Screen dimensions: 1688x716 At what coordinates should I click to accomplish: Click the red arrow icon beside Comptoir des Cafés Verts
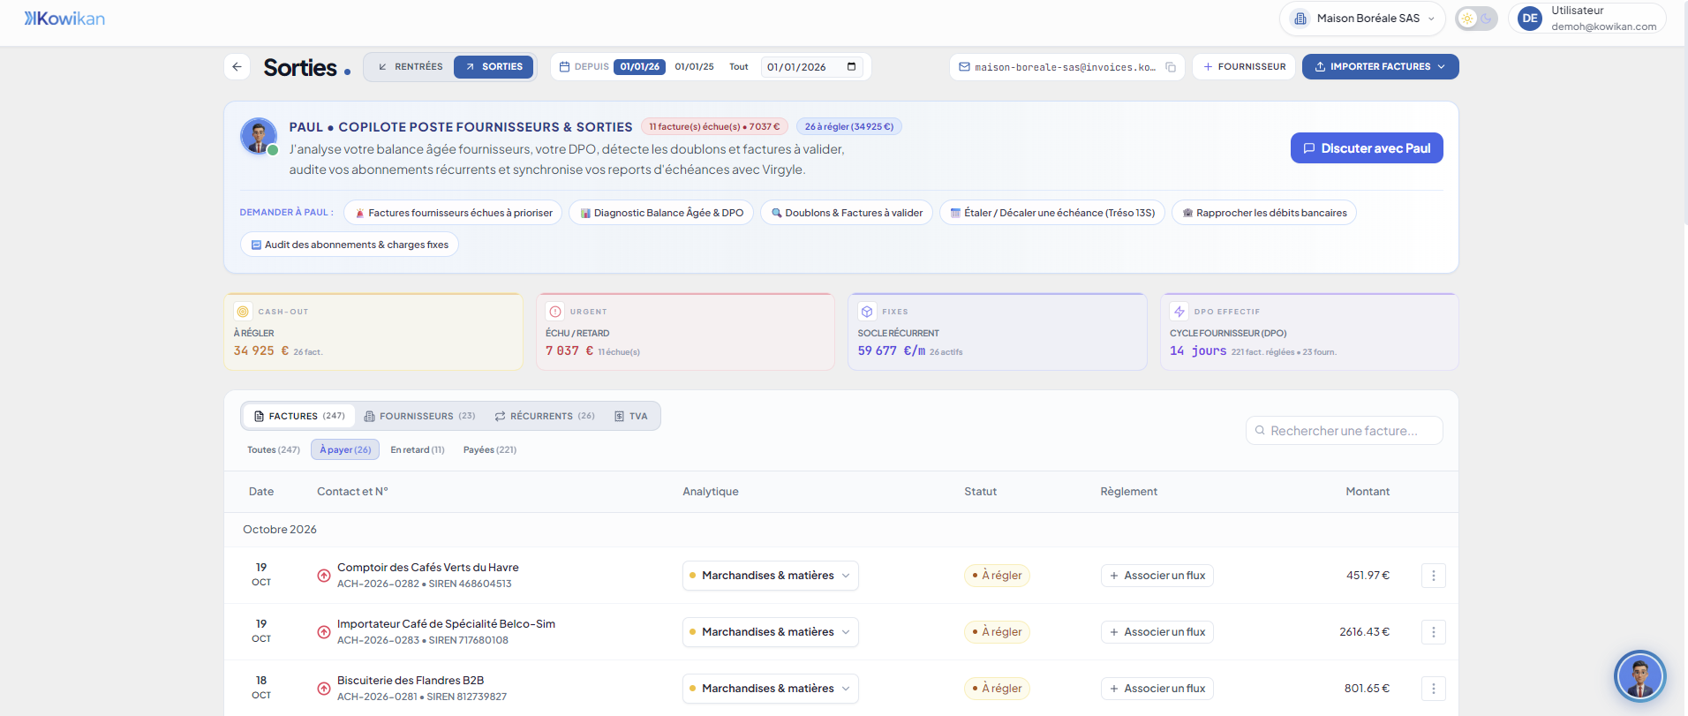[x=324, y=576]
